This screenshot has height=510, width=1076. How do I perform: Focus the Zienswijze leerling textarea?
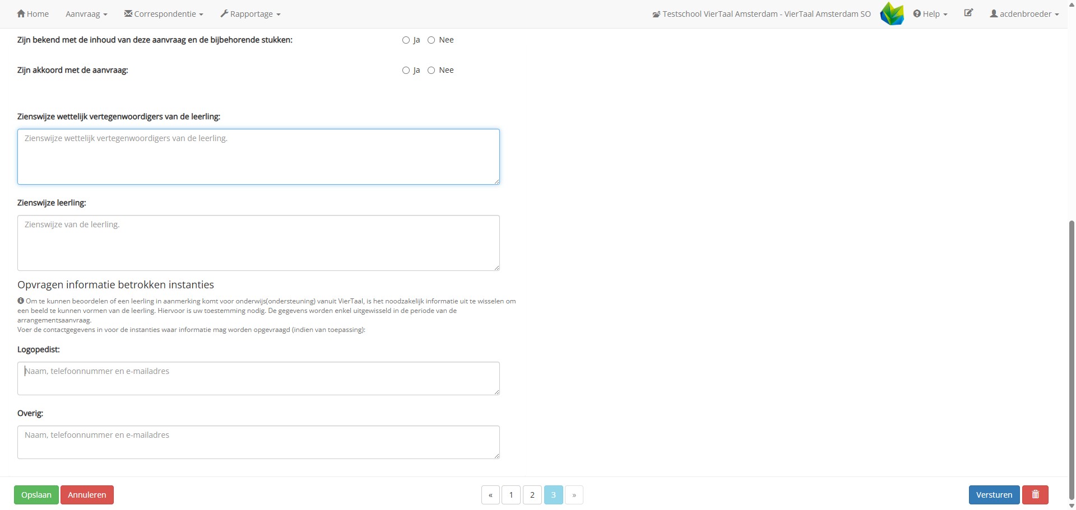click(258, 243)
